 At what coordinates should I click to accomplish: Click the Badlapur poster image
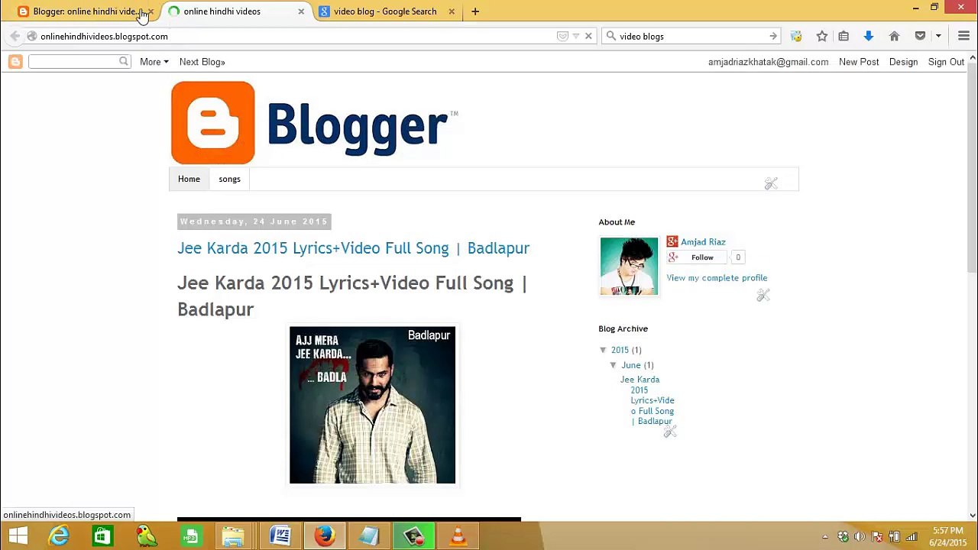(x=372, y=405)
